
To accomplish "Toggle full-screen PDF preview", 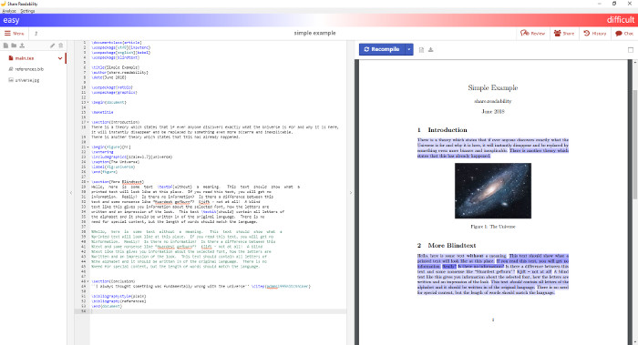I will pos(631,49).
